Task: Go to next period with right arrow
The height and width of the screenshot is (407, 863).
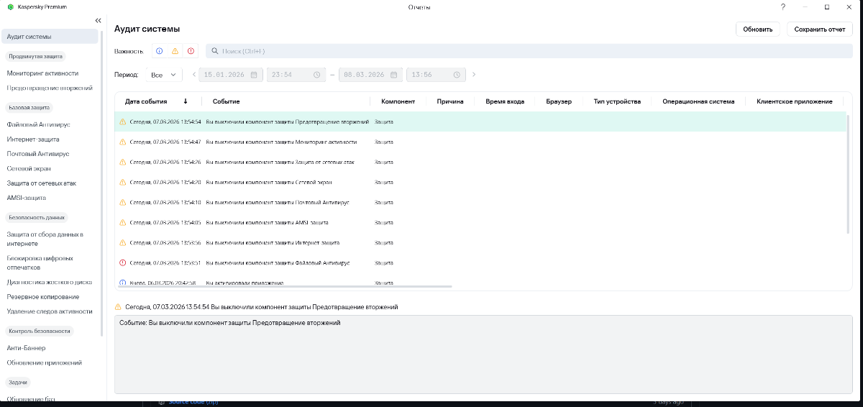Action: 473,75
